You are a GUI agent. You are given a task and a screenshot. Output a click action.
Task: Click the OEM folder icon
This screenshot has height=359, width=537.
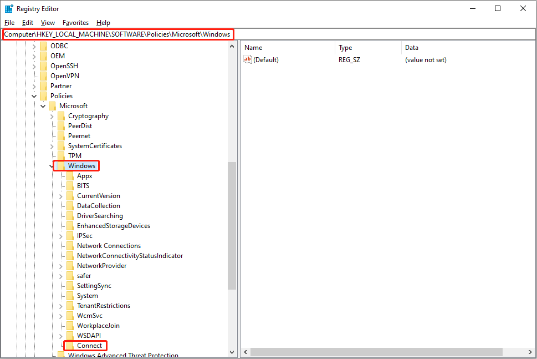[43, 56]
